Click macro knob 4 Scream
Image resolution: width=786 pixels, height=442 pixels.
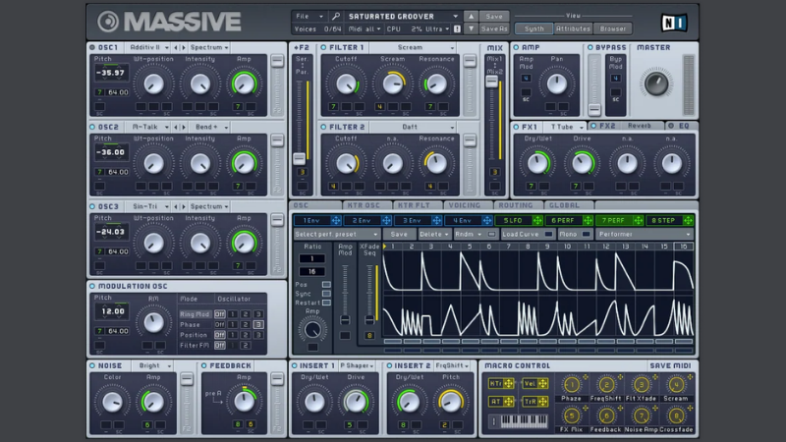(x=676, y=385)
